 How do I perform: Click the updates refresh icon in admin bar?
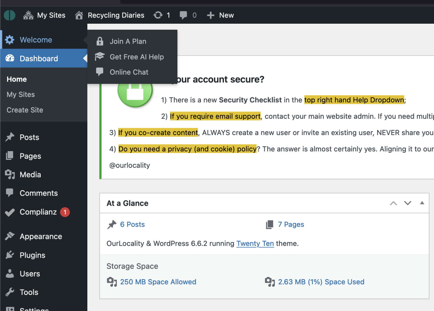click(158, 15)
